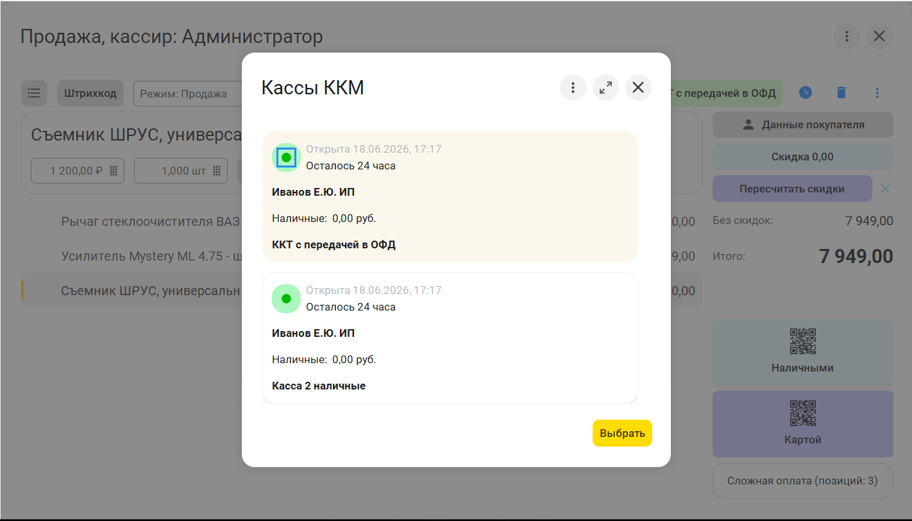Click the X next to Пересчитать скидки
The height and width of the screenshot is (521, 912).
tap(885, 189)
